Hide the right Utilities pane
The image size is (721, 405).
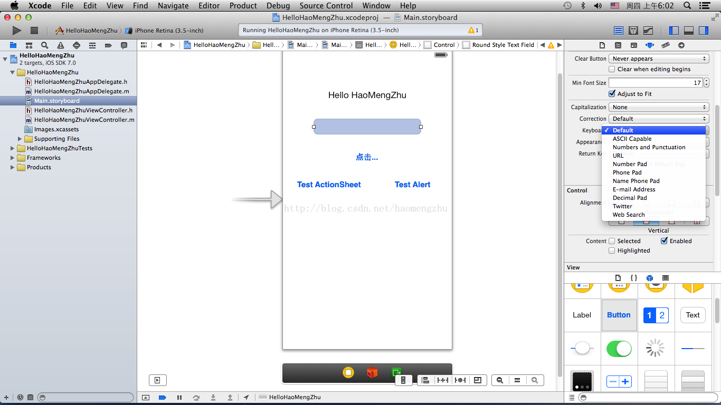(704, 31)
